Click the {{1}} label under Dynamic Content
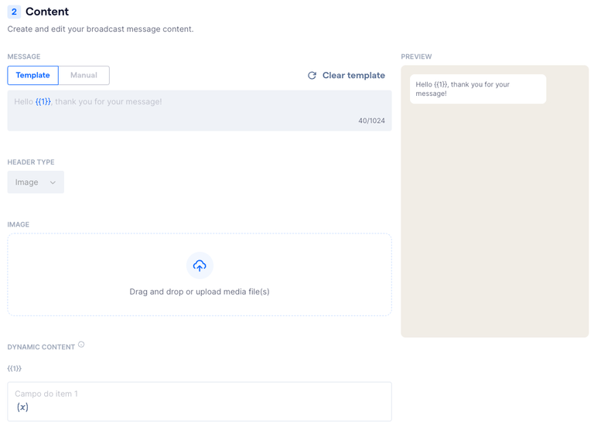The image size is (594, 426). click(x=15, y=369)
